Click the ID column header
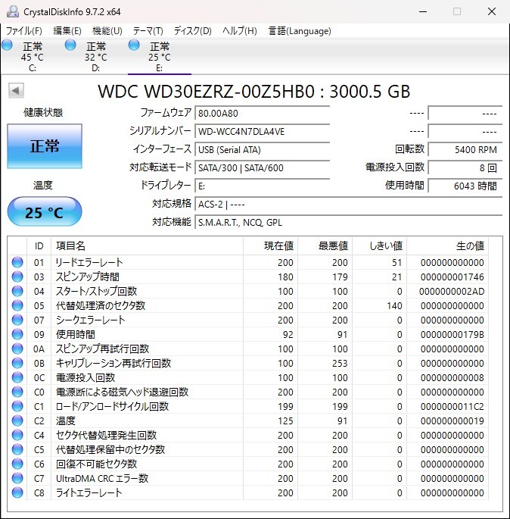510x519 pixels. [39, 246]
